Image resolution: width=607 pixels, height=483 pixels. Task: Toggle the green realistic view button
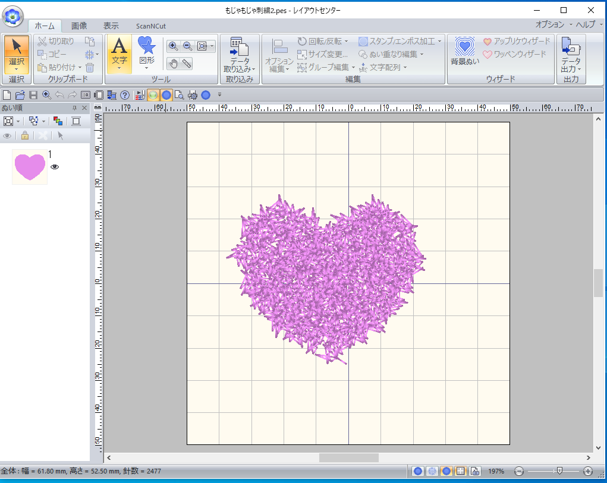click(153, 94)
